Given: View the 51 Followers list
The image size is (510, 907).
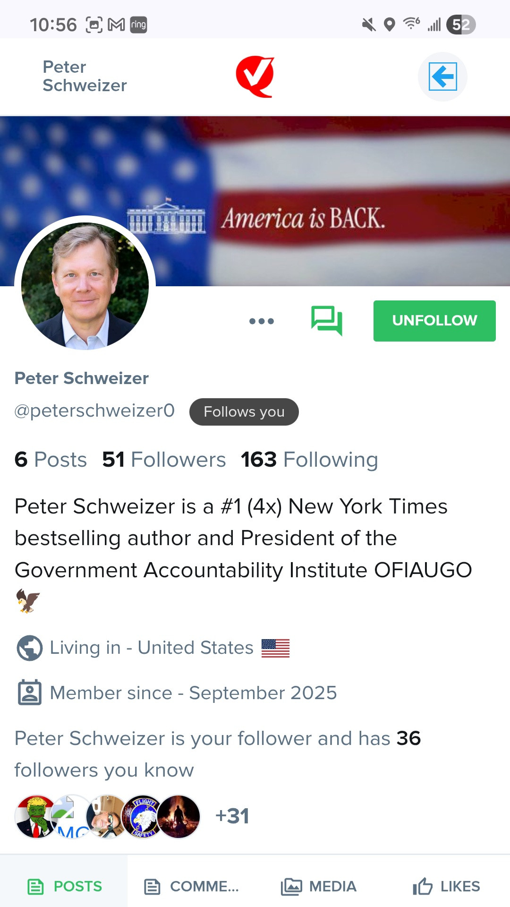Looking at the screenshot, I should pyautogui.click(x=164, y=460).
